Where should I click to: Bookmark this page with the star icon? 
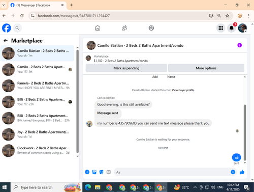tap(227, 16)
